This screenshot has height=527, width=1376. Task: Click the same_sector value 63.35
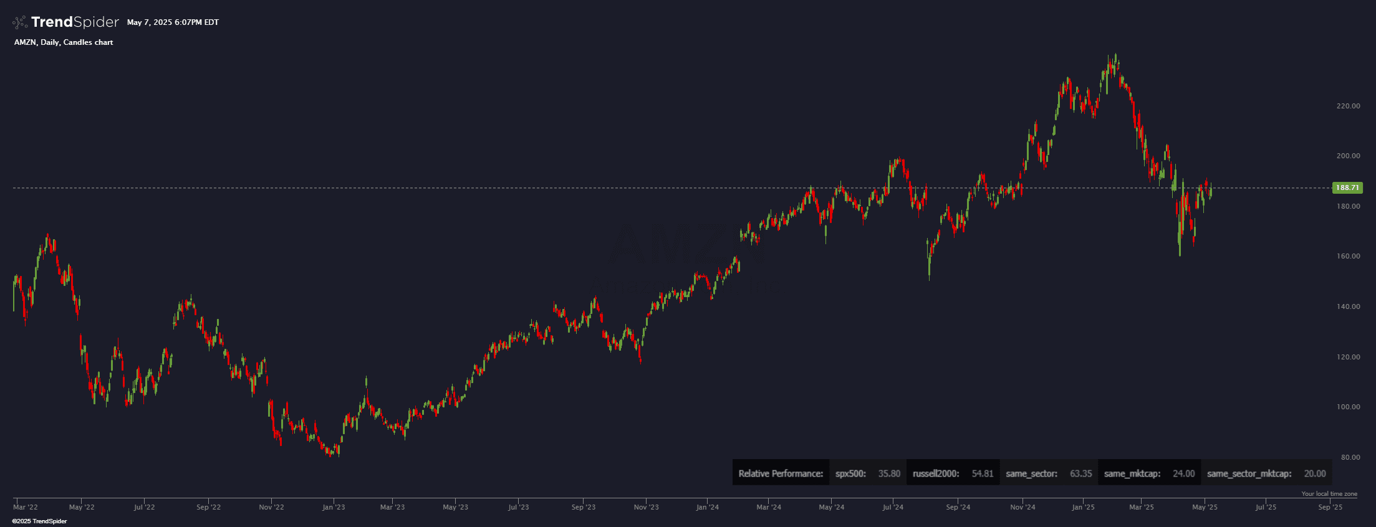[x=1080, y=473]
